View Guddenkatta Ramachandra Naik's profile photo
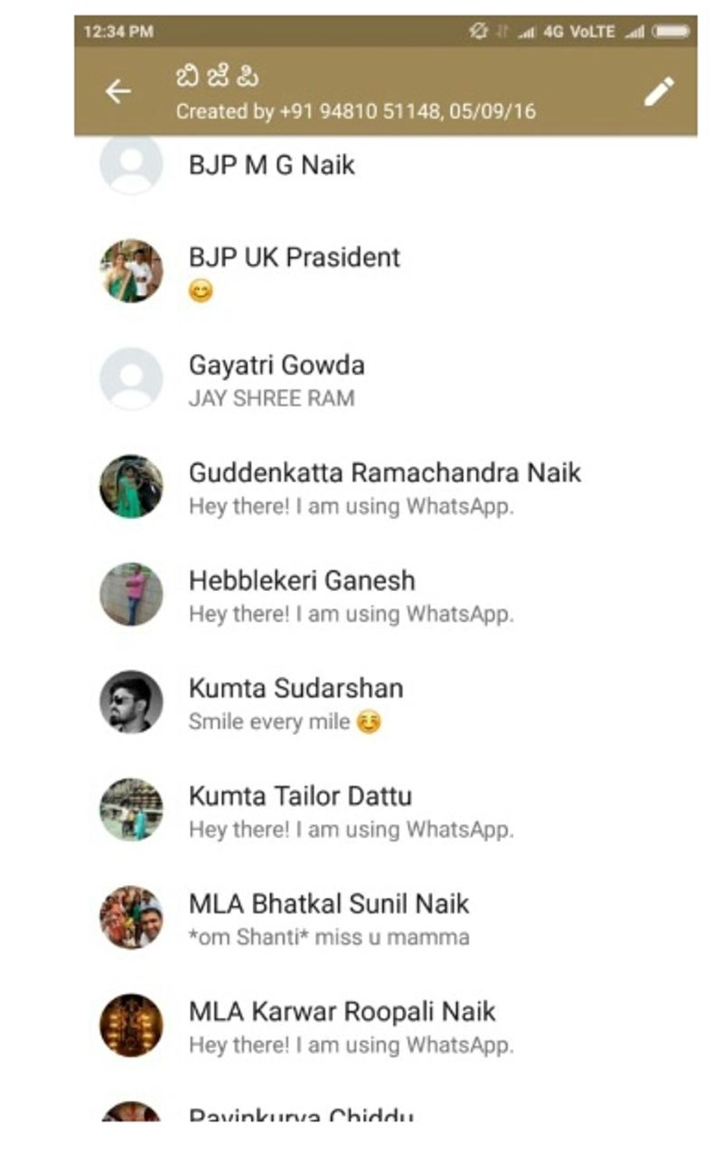Screen dimensions: 723x1162 pos(131,486)
